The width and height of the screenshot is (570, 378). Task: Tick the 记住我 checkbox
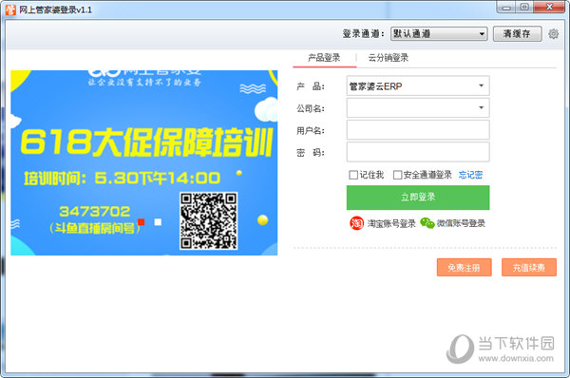click(x=353, y=175)
